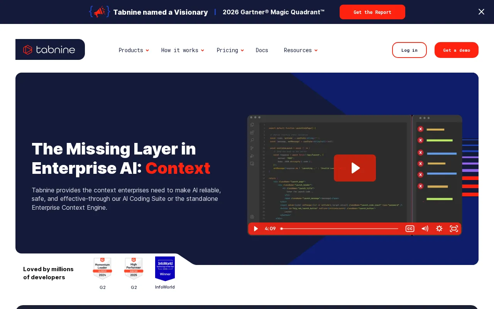Go to the Docs page
The image size is (494, 309).
pyautogui.click(x=262, y=50)
